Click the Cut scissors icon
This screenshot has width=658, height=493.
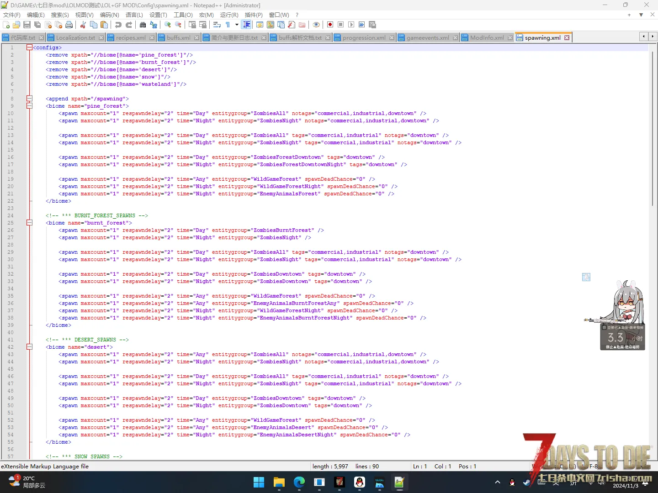pyautogui.click(x=83, y=25)
